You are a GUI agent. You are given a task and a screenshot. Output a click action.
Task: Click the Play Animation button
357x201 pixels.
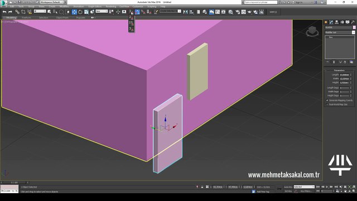coord(327,187)
